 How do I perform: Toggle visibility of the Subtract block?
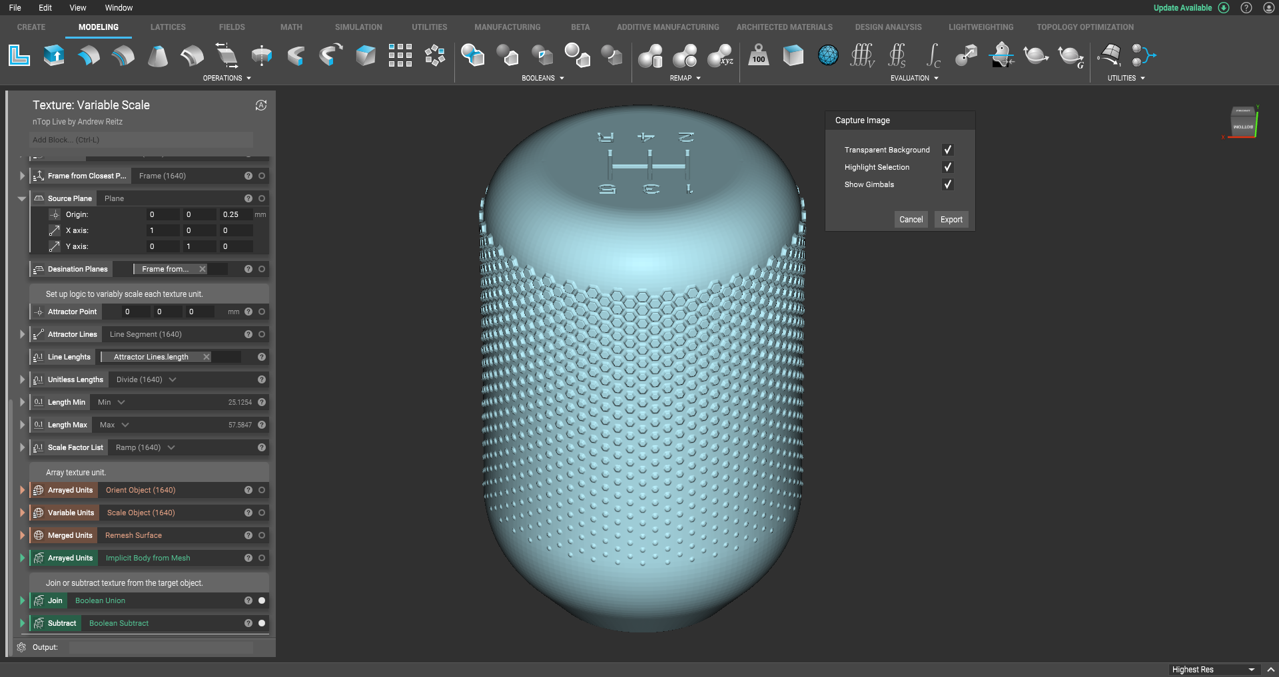pos(262,623)
